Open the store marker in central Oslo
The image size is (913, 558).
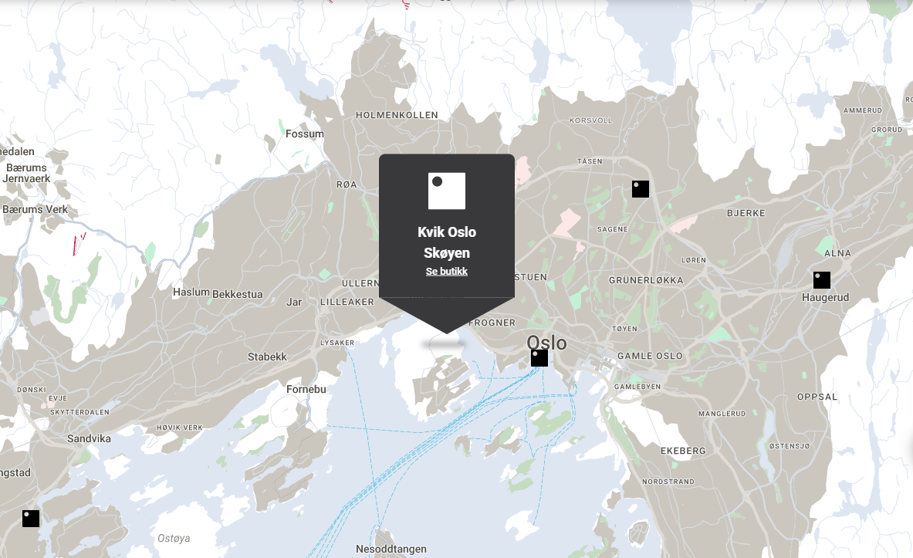click(x=539, y=358)
